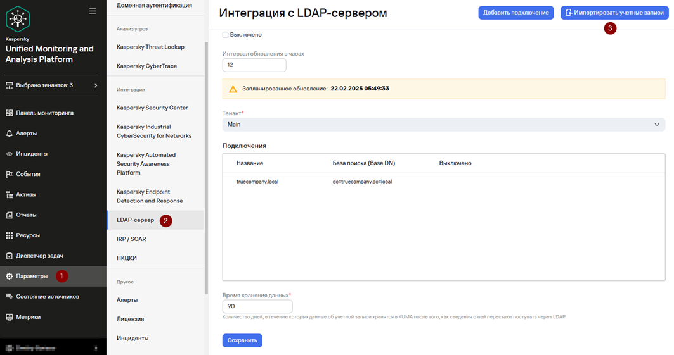Expand the Выбрано тенантов chevron
674x355 pixels.
click(96, 85)
